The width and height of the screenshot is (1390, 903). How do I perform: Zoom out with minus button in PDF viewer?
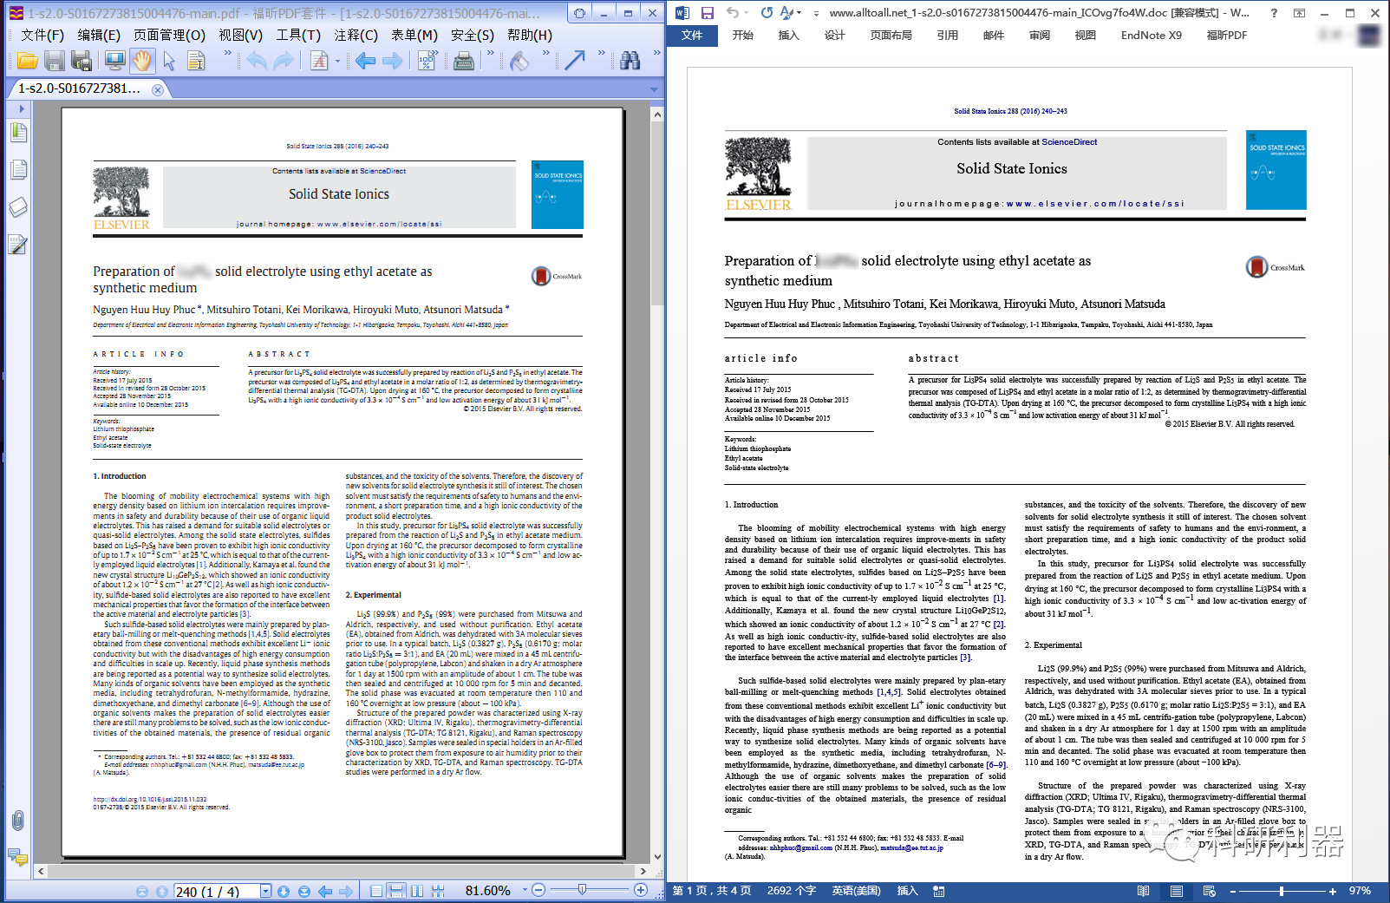538,891
